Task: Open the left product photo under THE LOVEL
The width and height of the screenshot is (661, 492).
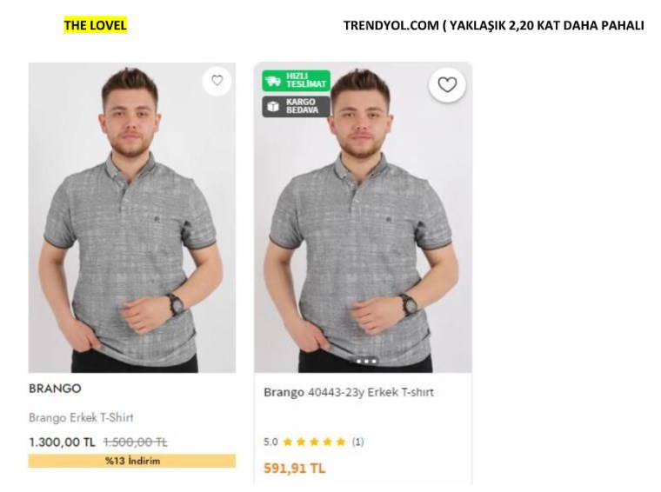Action: point(131,217)
